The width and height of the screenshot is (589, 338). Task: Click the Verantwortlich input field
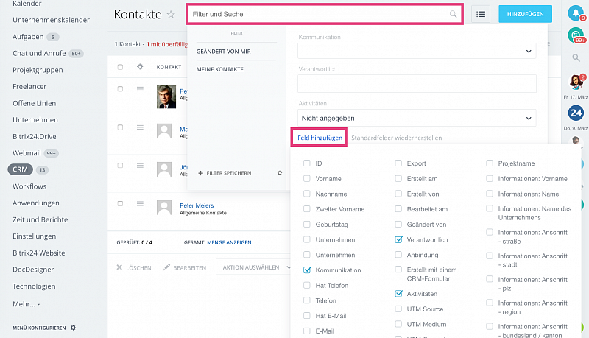click(x=417, y=83)
